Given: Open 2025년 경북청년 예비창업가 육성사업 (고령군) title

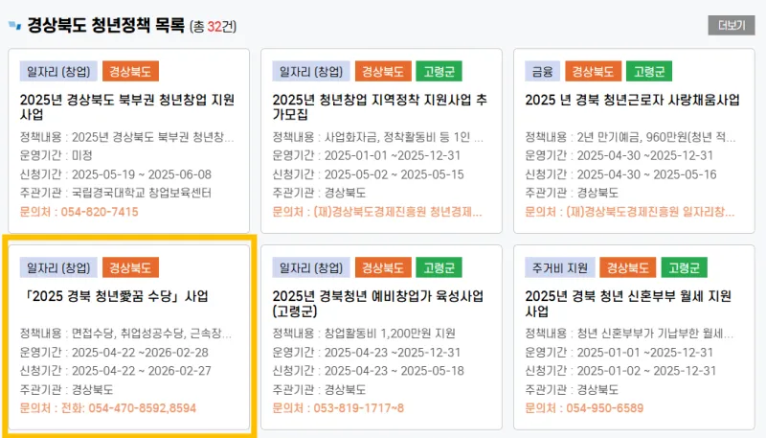Looking at the screenshot, I should tap(378, 304).
